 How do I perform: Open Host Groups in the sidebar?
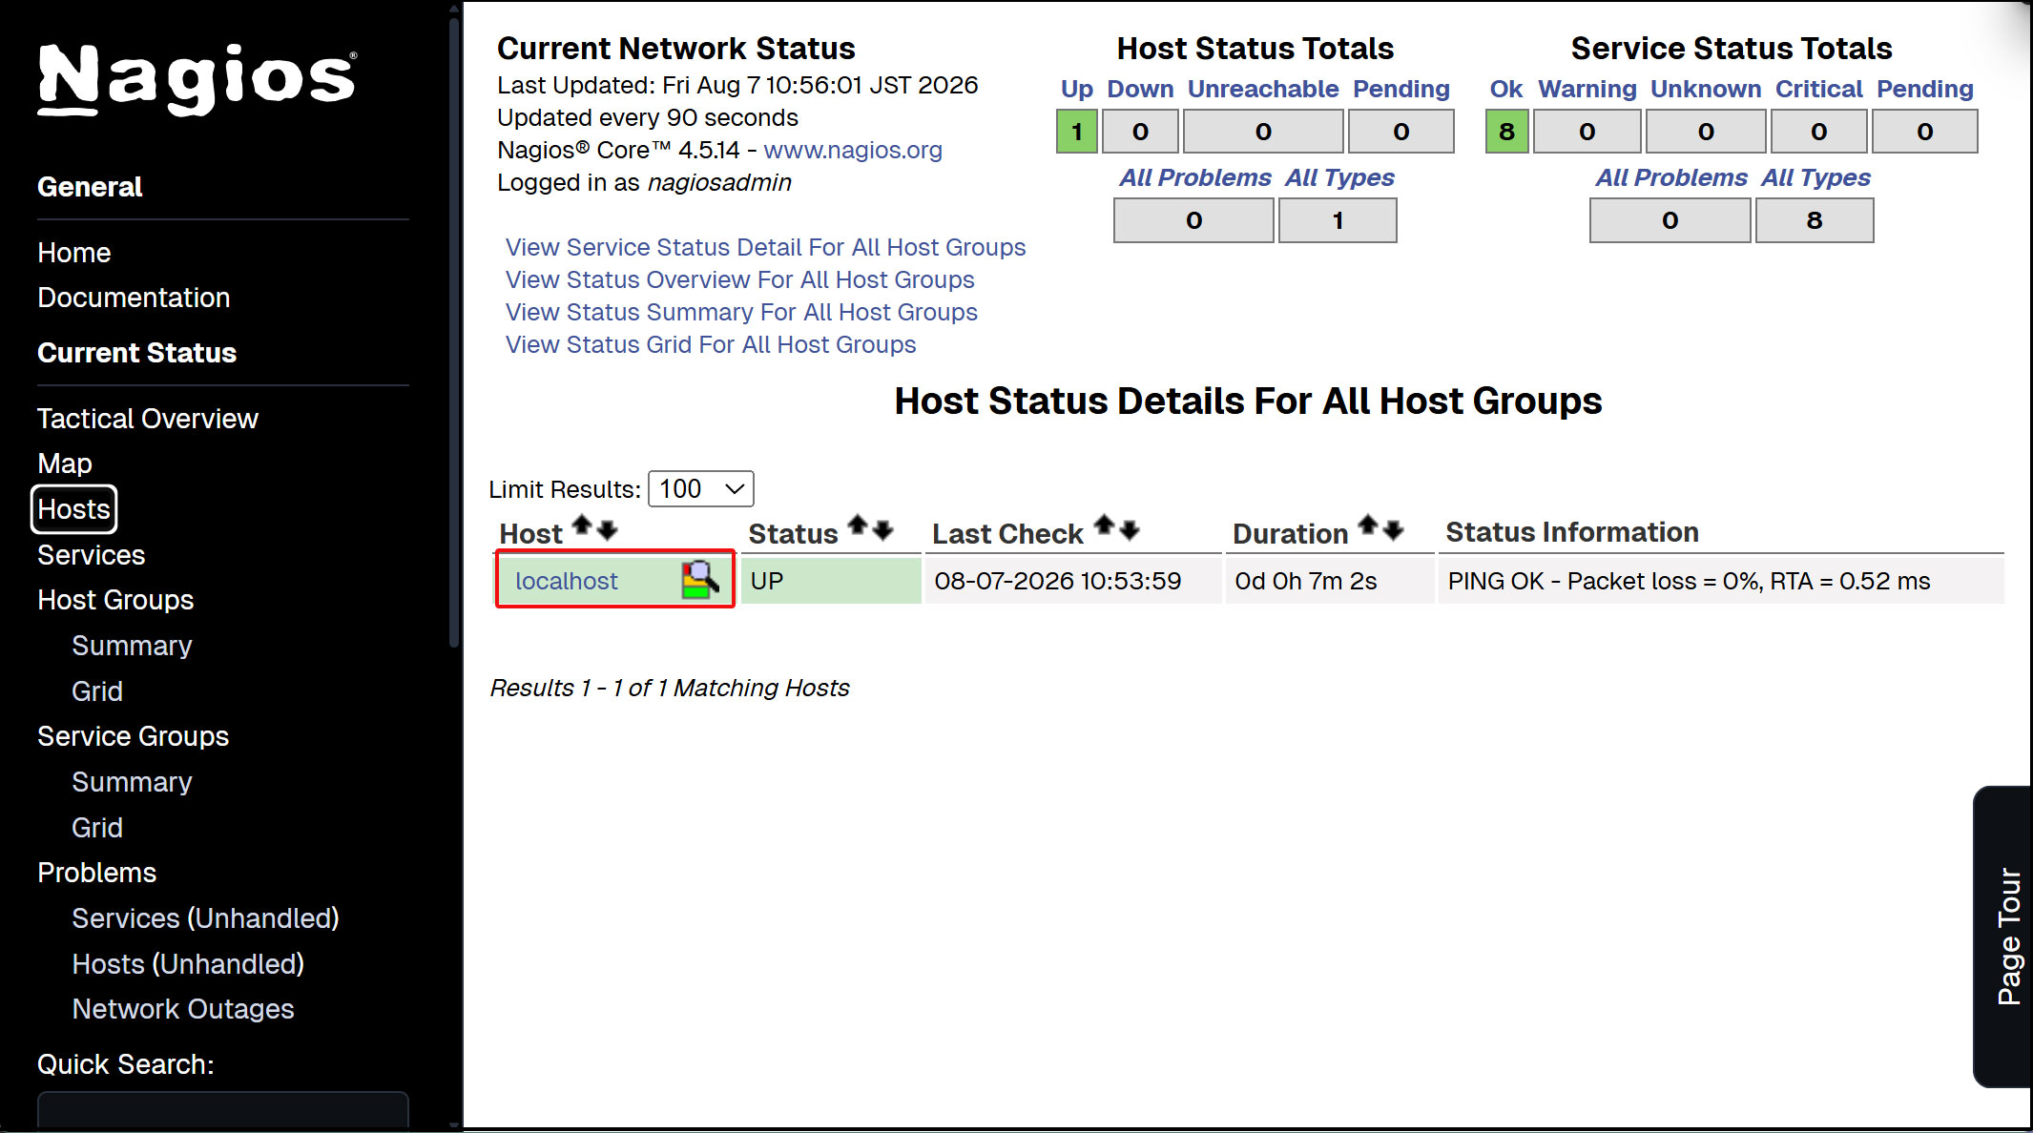click(115, 600)
